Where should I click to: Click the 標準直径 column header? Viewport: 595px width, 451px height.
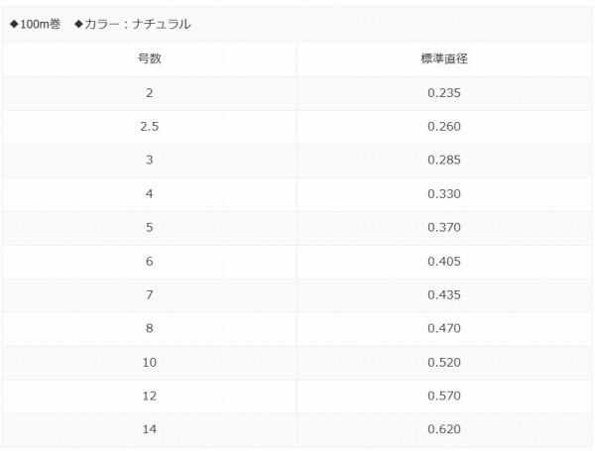coord(444,58)
